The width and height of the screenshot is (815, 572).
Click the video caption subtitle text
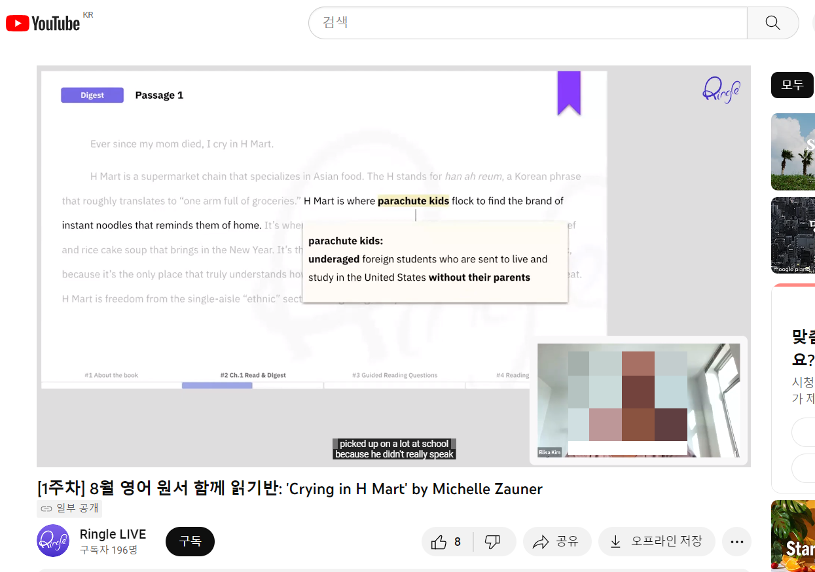click(394, 449)
